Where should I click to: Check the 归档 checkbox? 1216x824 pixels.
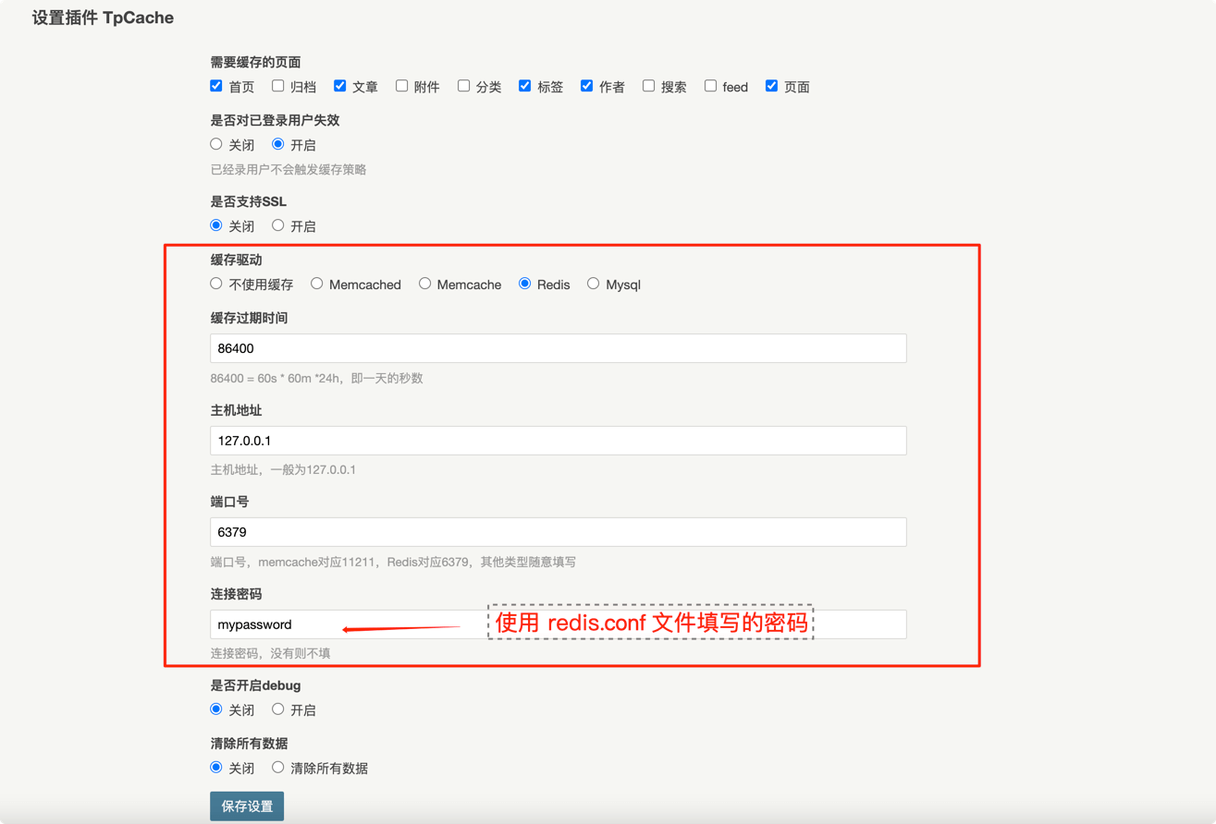point(277,86)
